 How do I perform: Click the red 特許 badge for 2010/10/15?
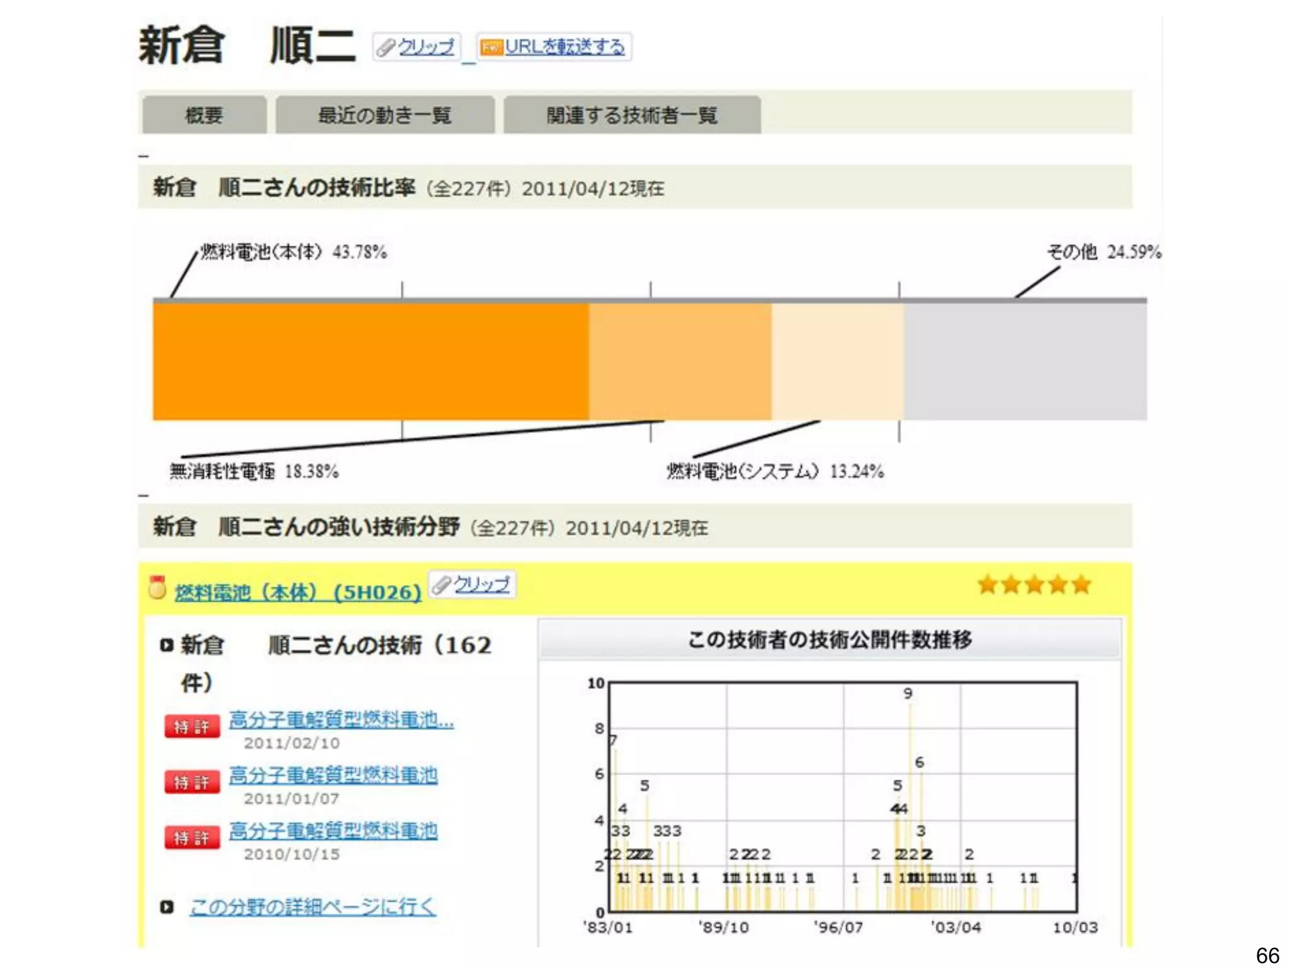point(191,838)
